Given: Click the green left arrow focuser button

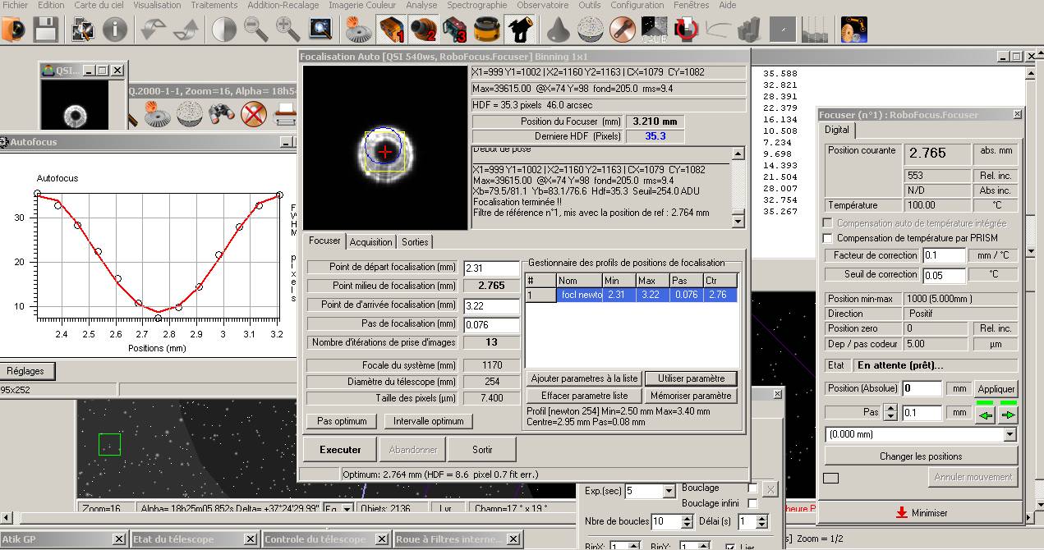Looking at the screenshot, I should pos(985,415).
